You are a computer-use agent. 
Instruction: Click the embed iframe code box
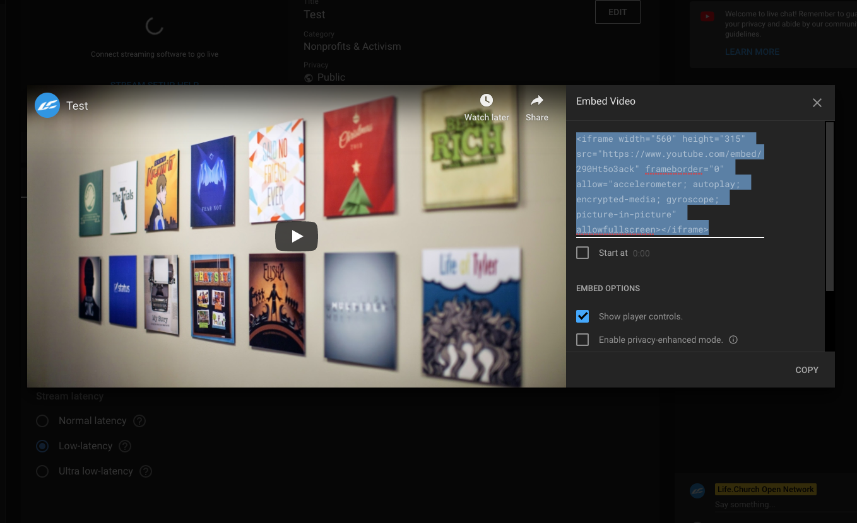coord(670,184)
